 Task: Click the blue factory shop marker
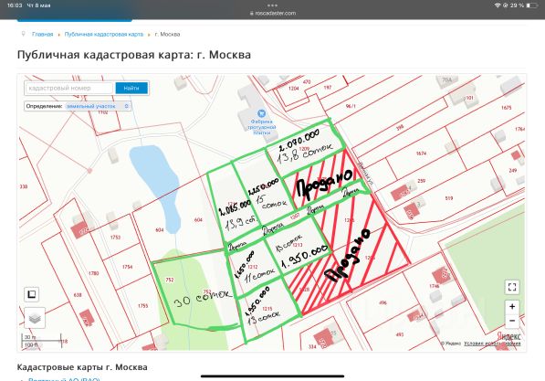click(x=261, y=113)
